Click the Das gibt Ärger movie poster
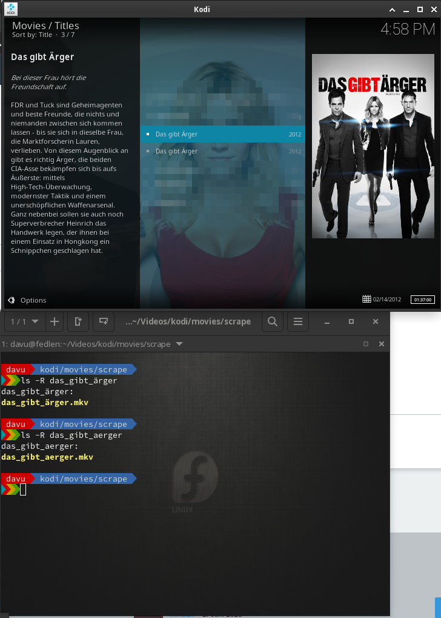 click(373, 146)
